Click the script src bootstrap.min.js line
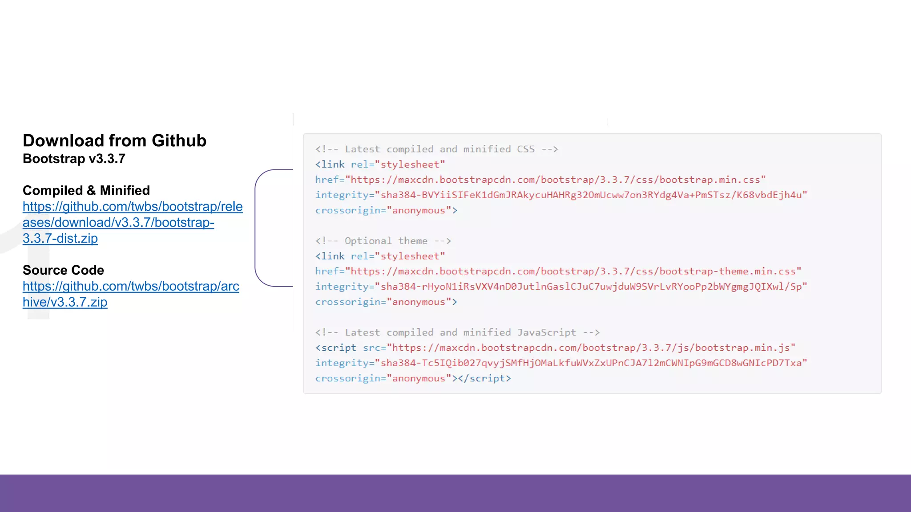Screen dimensions: 911x512 point(555,348)
